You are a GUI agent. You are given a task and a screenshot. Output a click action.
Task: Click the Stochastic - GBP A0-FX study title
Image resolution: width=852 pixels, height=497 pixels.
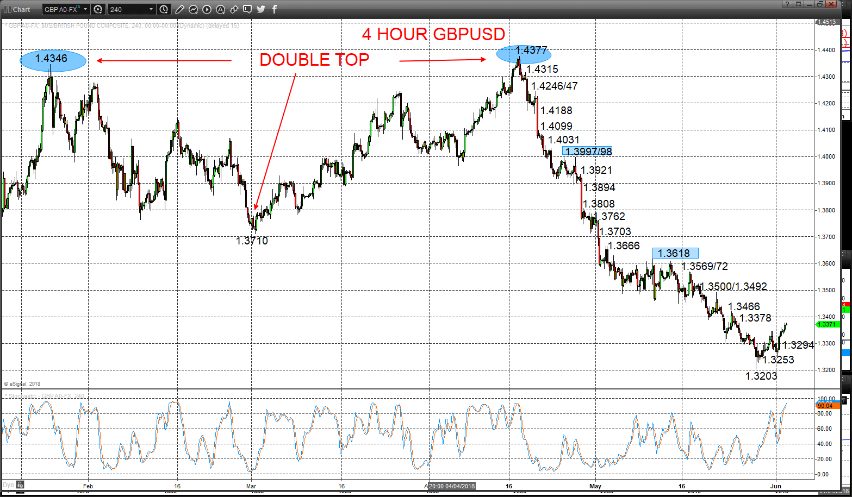tap(45, 396)
